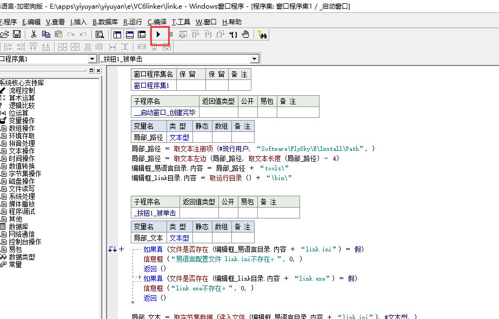499x319 pixels.
Task: Select 磁盘操作 in the library tree
Action: pos(22,181)
